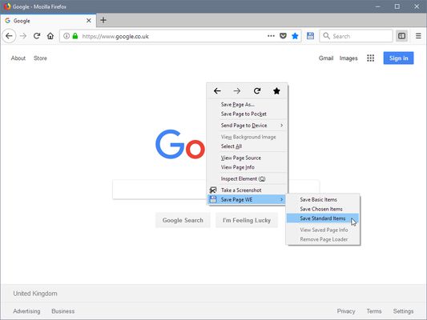Select the Google tab
The image size is (427, 320).
[48, 20]
